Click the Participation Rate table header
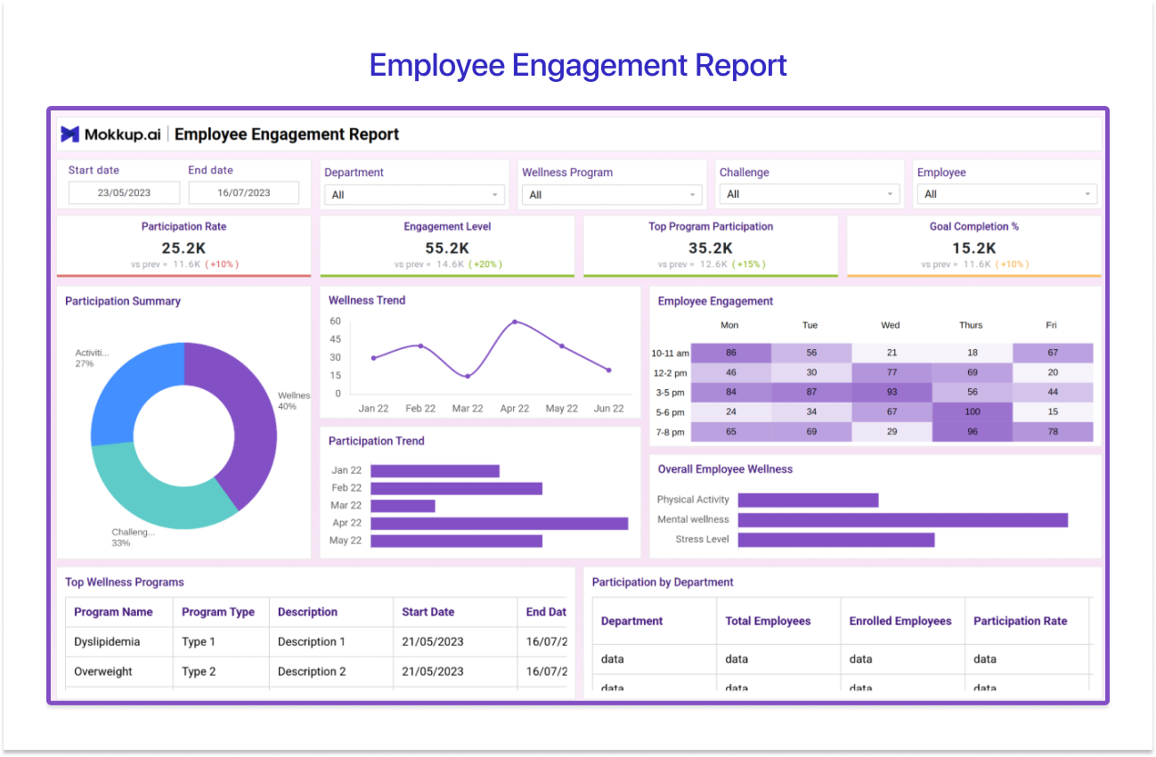Screen dimensions: 1156x757 tap(1020, 621)
